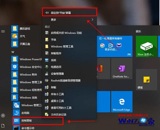
Task: Click the 娱乐 tile group title
Action: tap(138, 31)
